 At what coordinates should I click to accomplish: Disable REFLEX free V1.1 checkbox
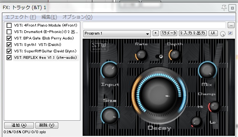coord(9,58)
